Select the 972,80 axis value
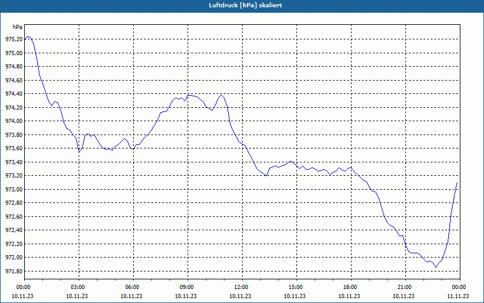 click(x=14, y=203)
